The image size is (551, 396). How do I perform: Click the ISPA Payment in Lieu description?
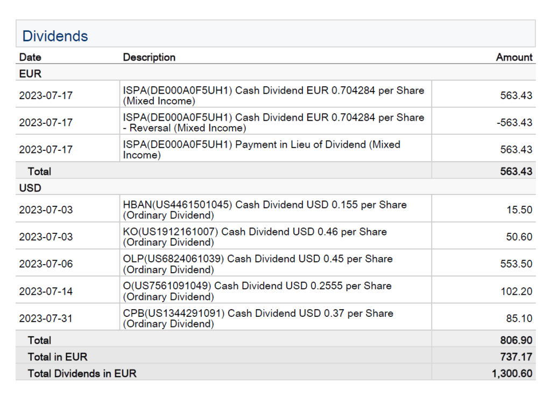262,150
